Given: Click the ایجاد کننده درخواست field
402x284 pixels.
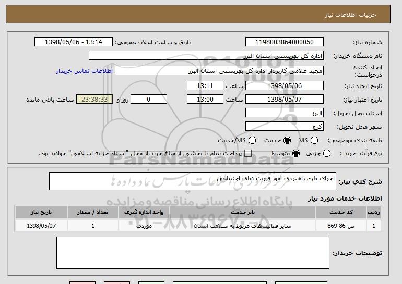Looking at the screenshot, I should tap(219, 71).
